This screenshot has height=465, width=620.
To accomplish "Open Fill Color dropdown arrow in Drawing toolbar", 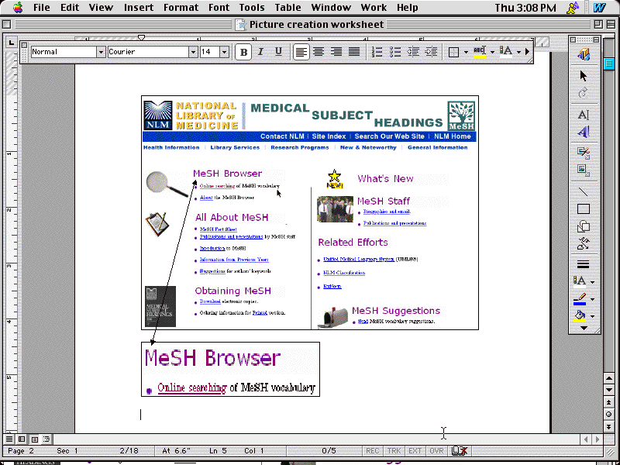I will point(592,317).
